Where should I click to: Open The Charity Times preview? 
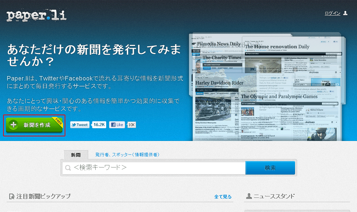(222, 58)
